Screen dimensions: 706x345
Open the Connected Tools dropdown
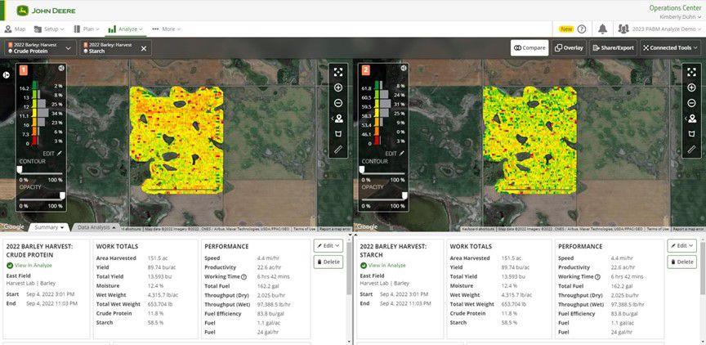(670, 47)
